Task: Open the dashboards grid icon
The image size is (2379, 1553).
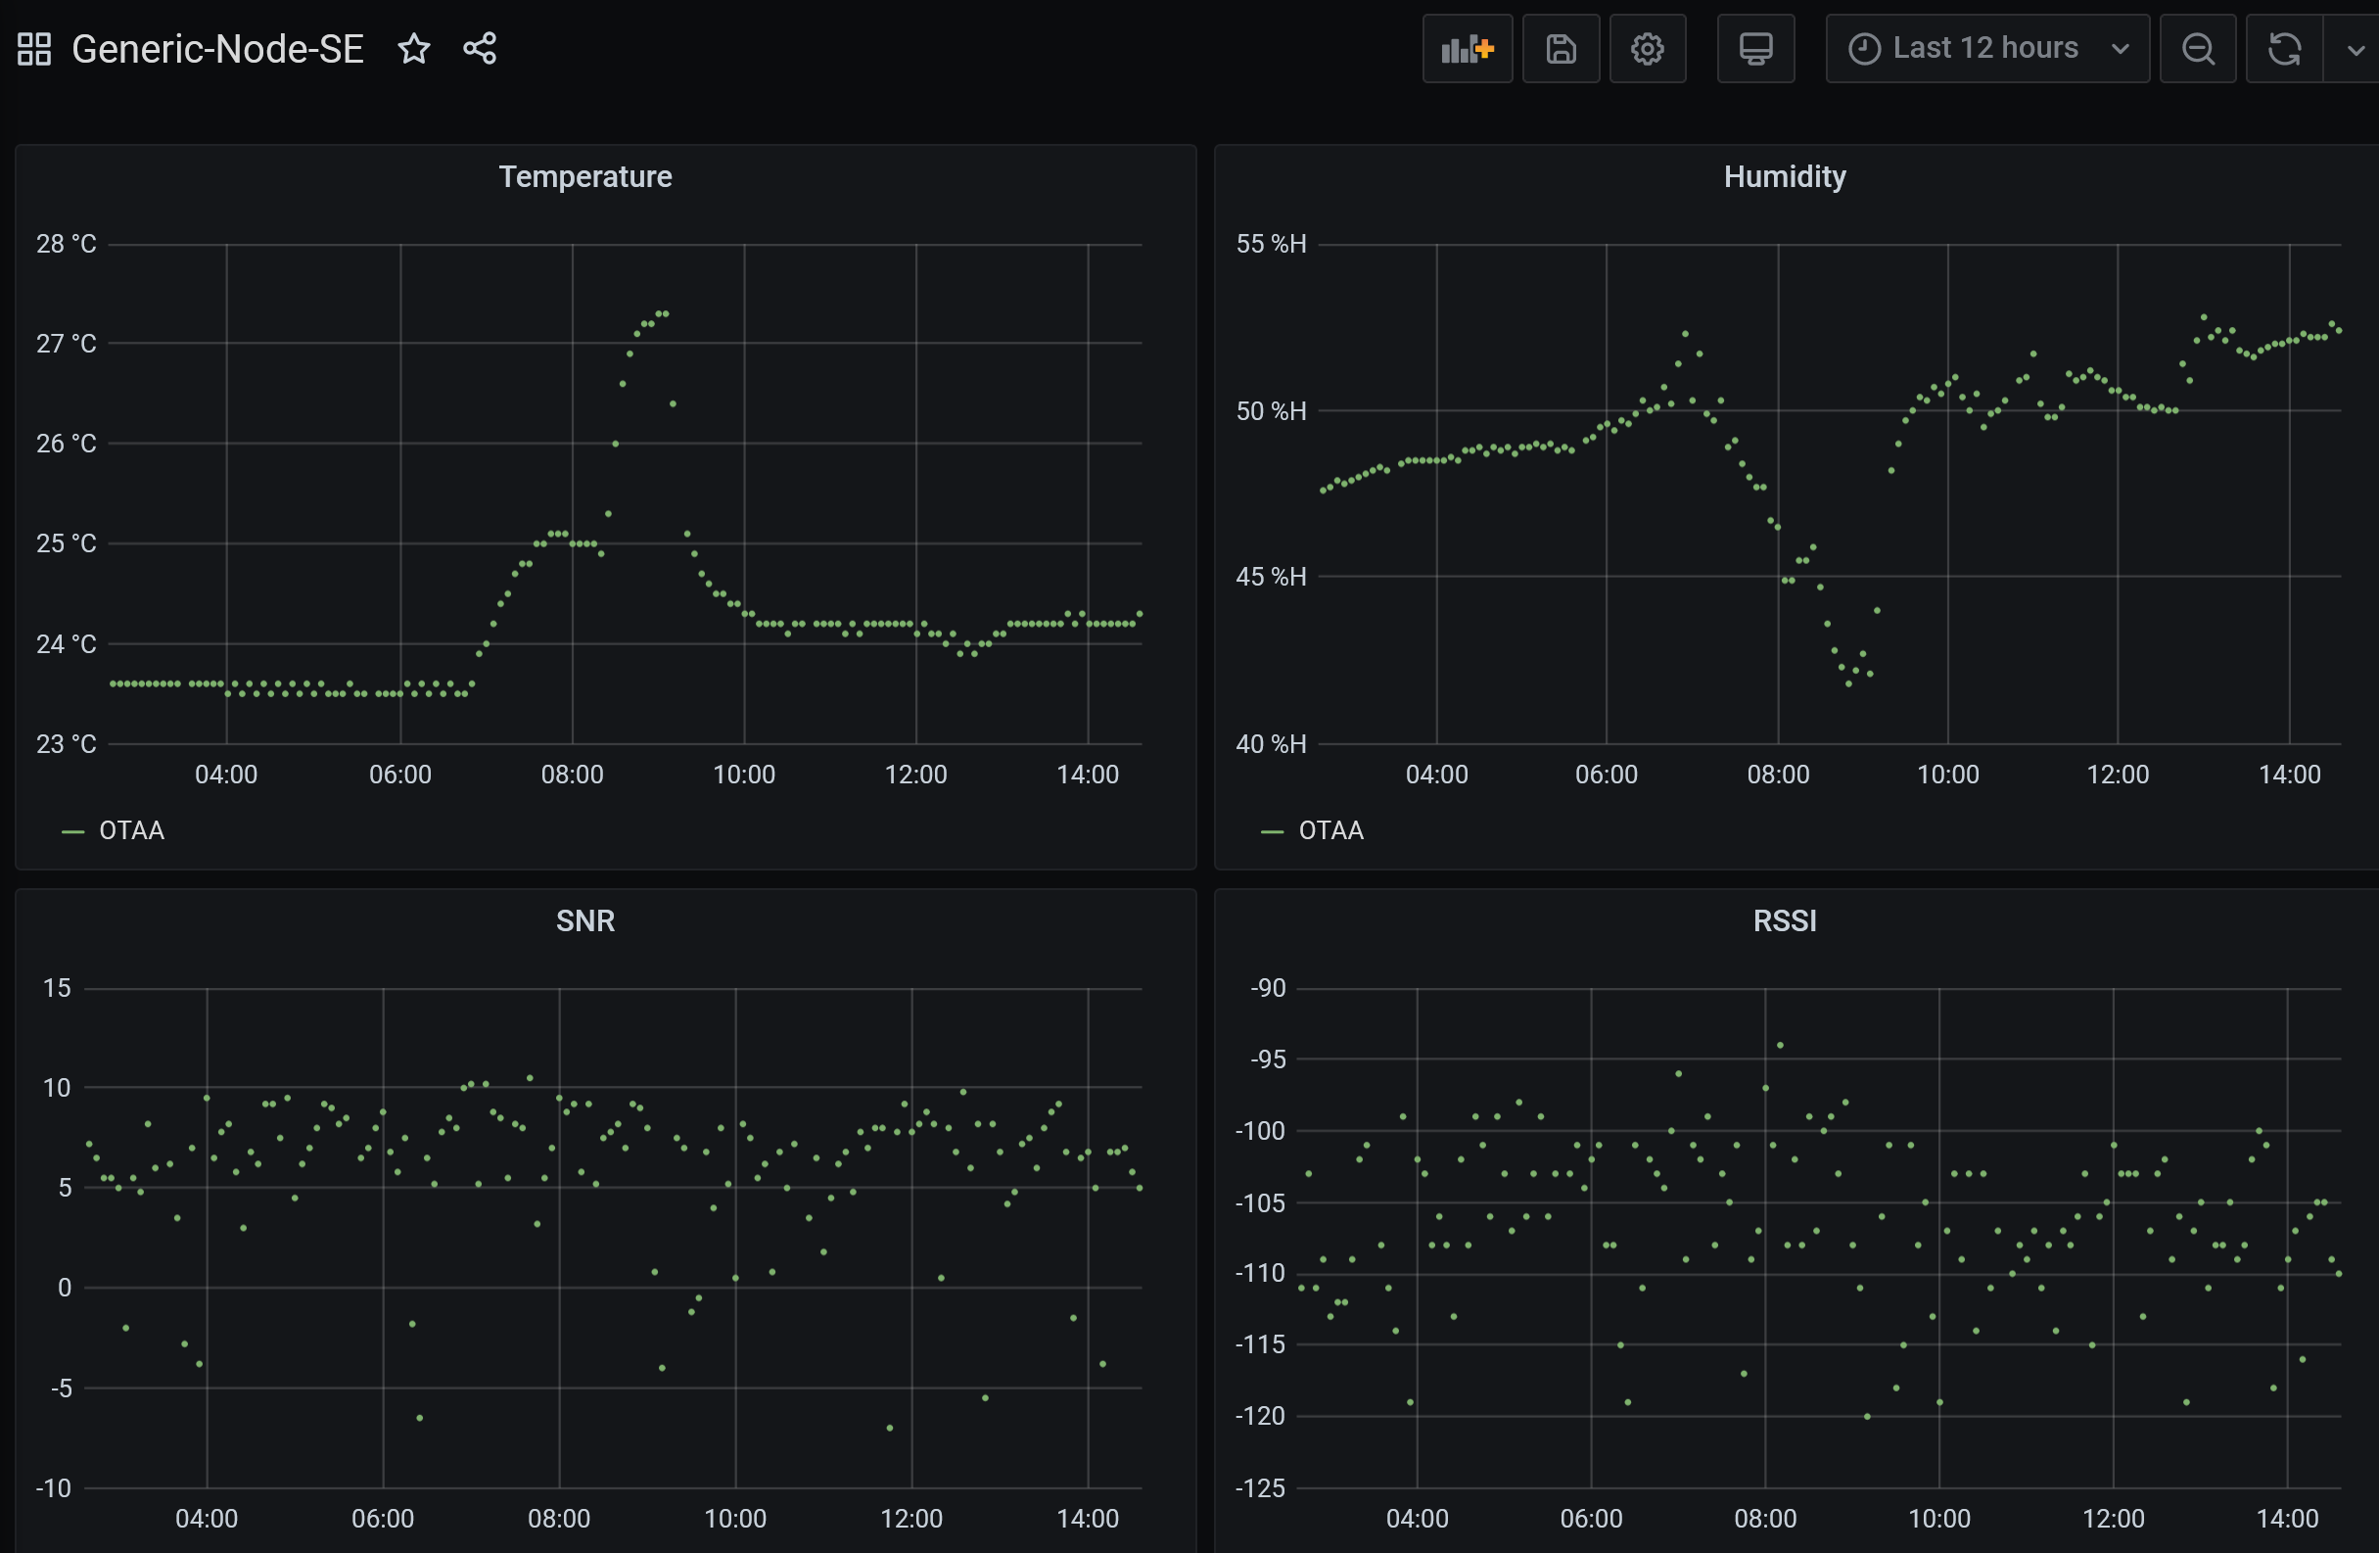Action: [x=34, y=48]
